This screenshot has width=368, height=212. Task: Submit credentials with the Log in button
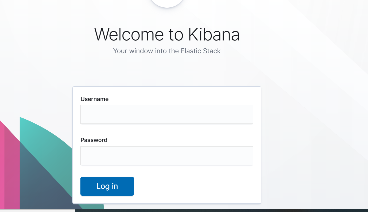click(x=107, y=186)
